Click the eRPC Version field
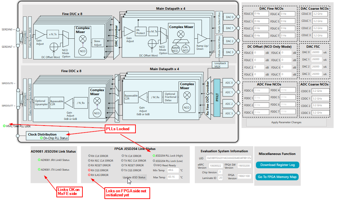Viewport: 338px width, 204px height. click(x=216, y=166)
